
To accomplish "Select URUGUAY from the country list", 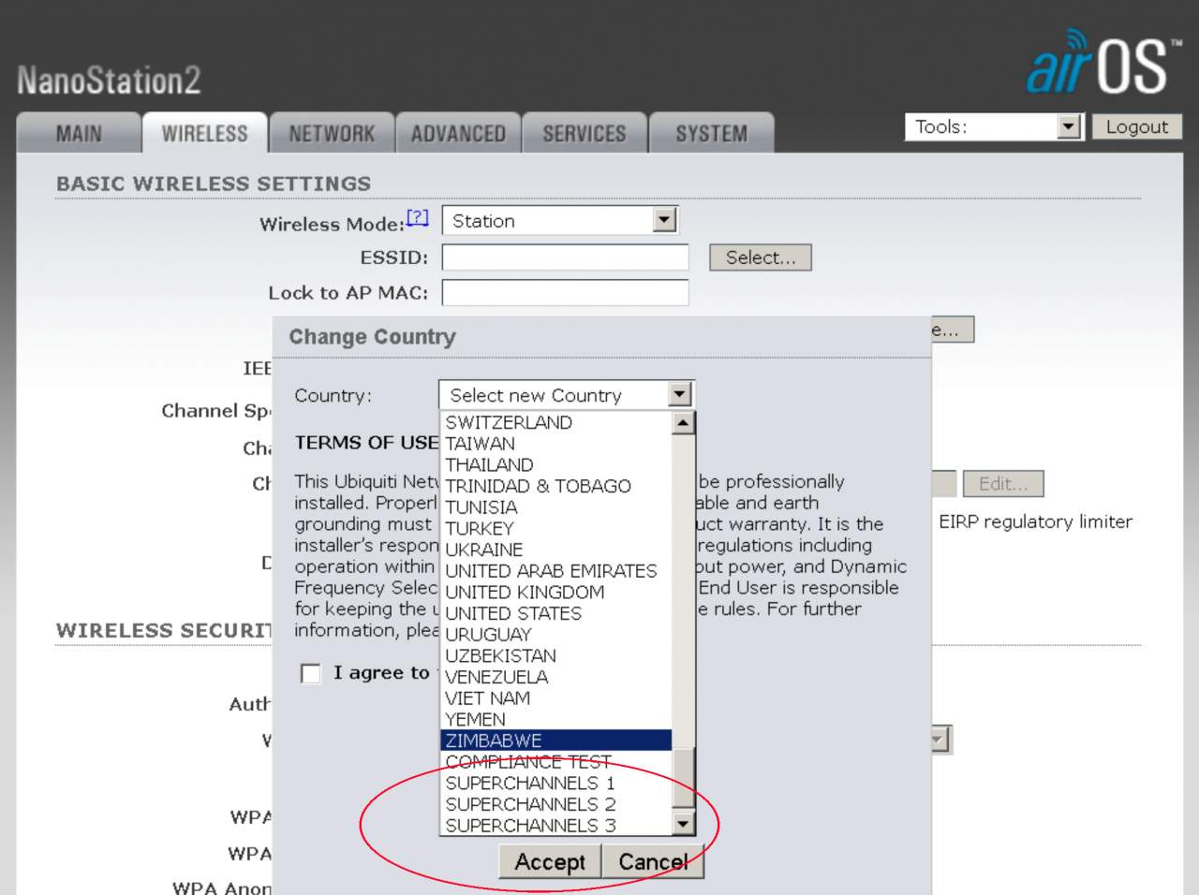I will [556, 635].
